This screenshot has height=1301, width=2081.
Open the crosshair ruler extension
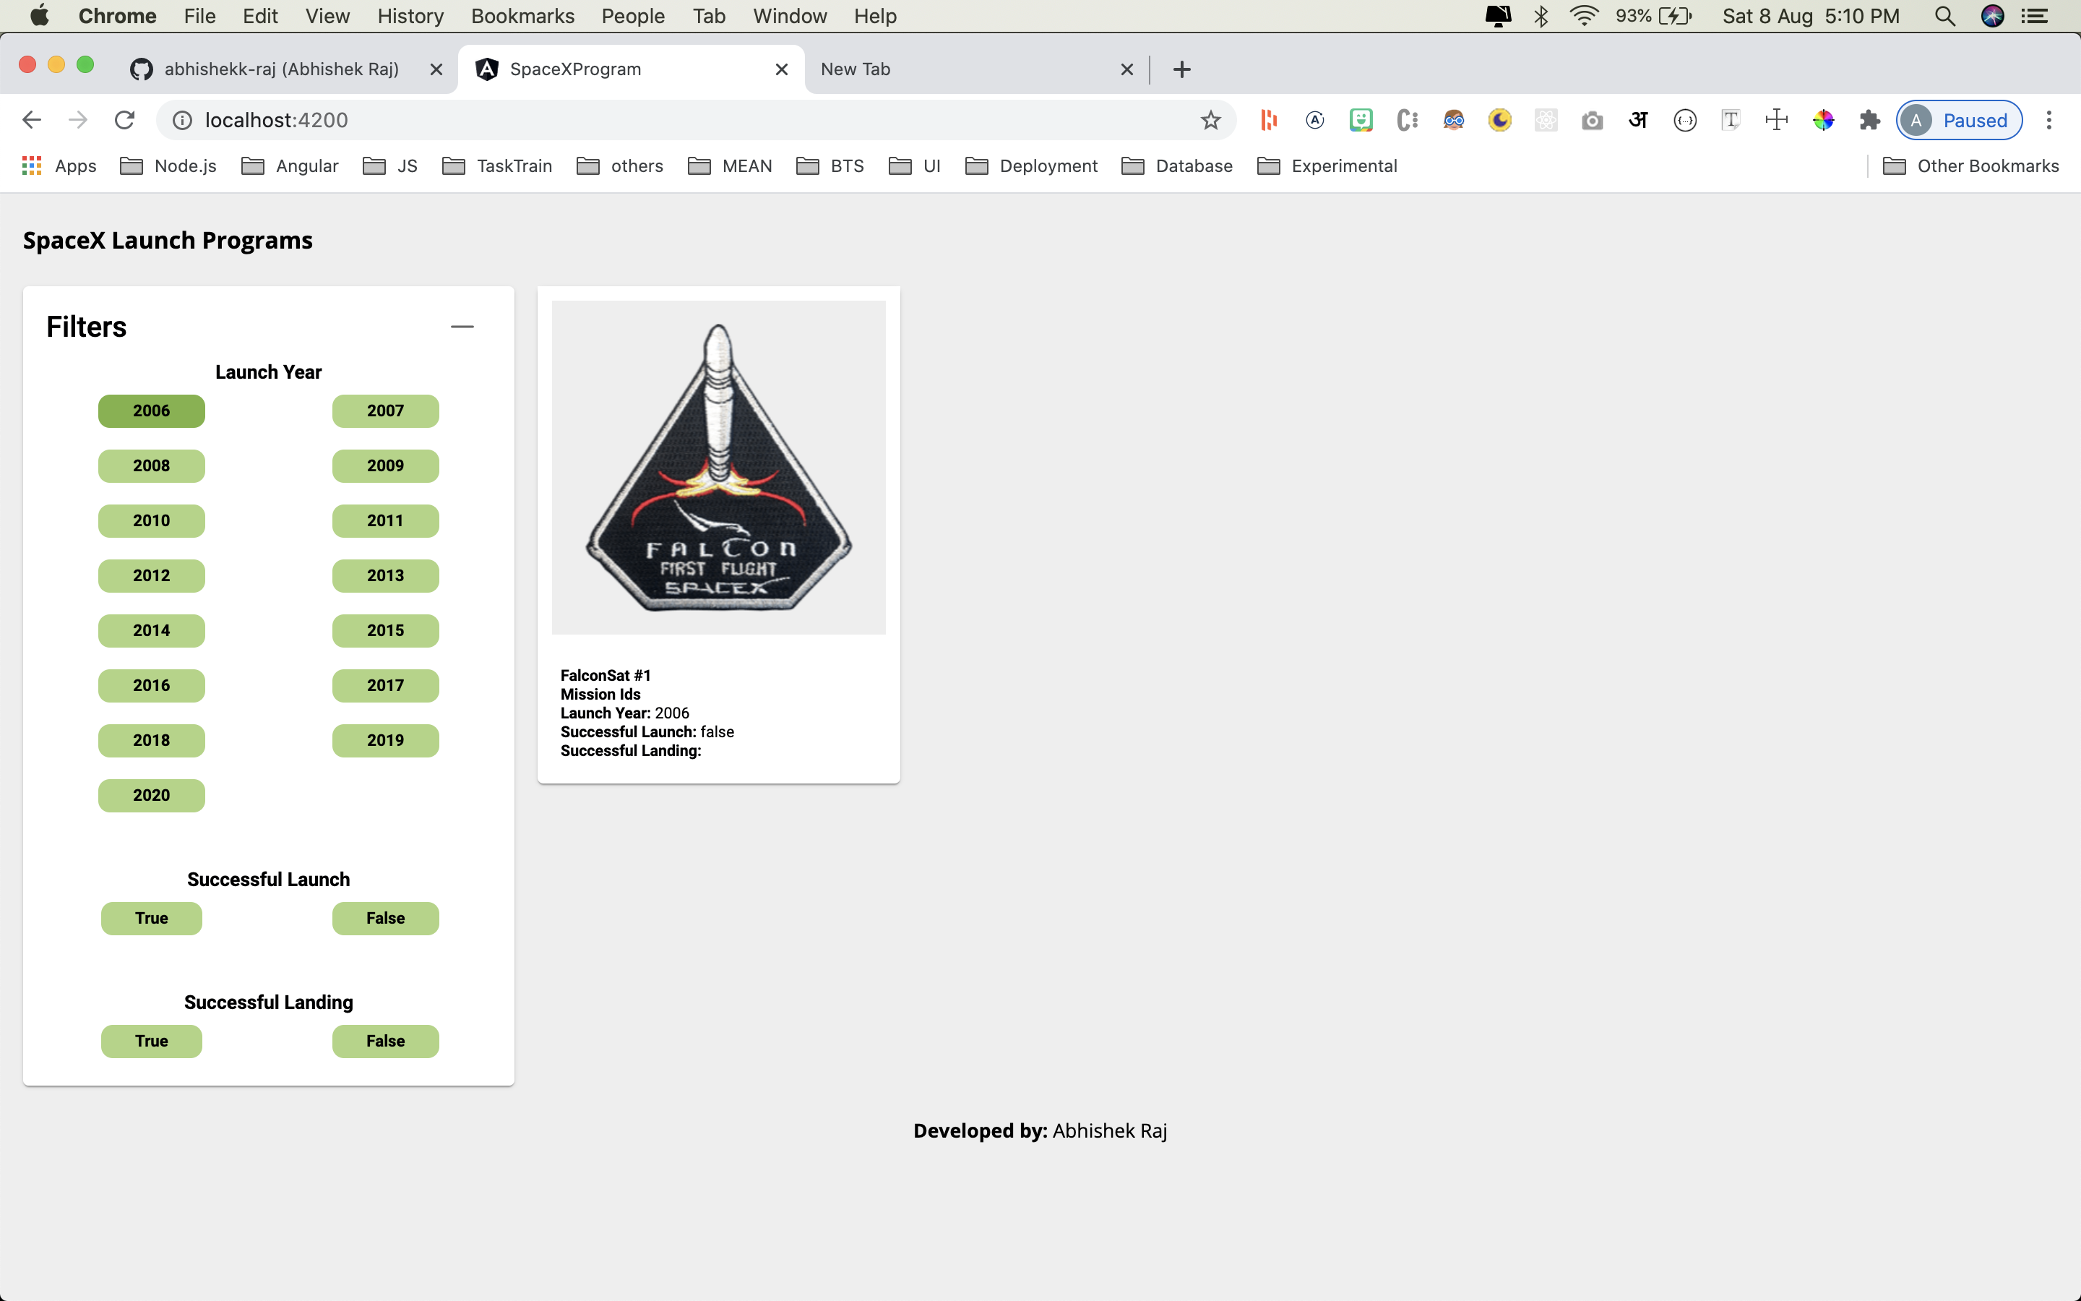point(1777,121)
